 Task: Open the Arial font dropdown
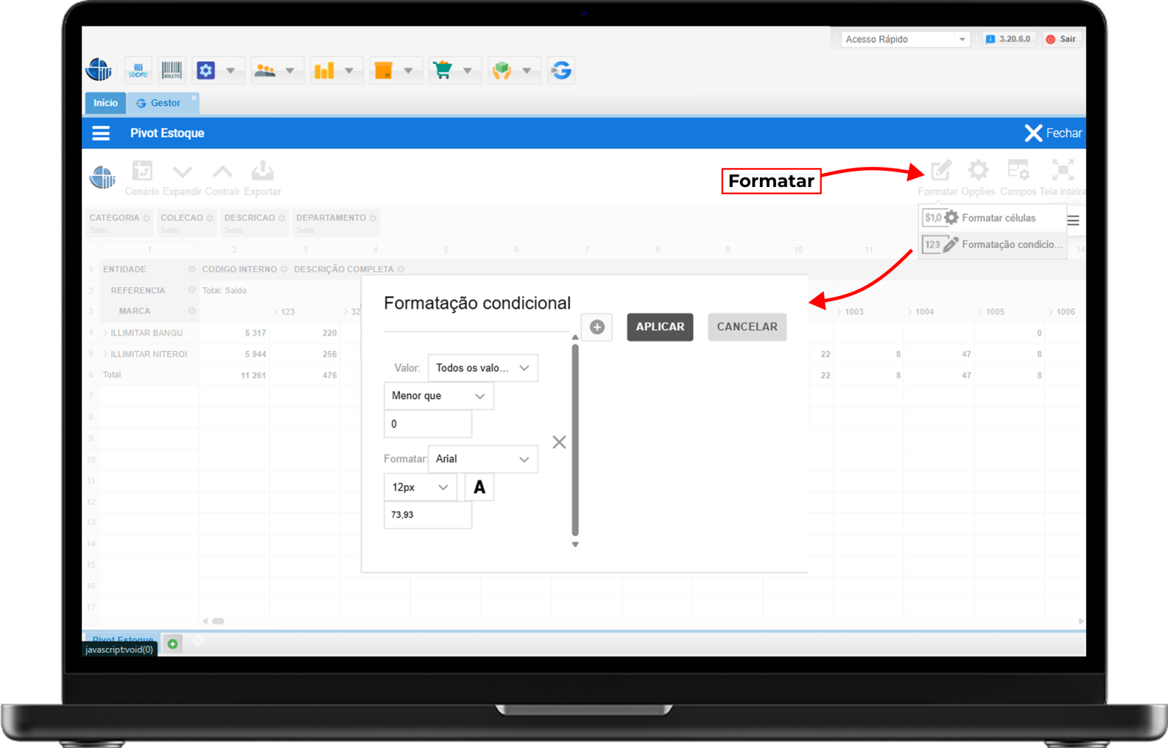[482, 459]
